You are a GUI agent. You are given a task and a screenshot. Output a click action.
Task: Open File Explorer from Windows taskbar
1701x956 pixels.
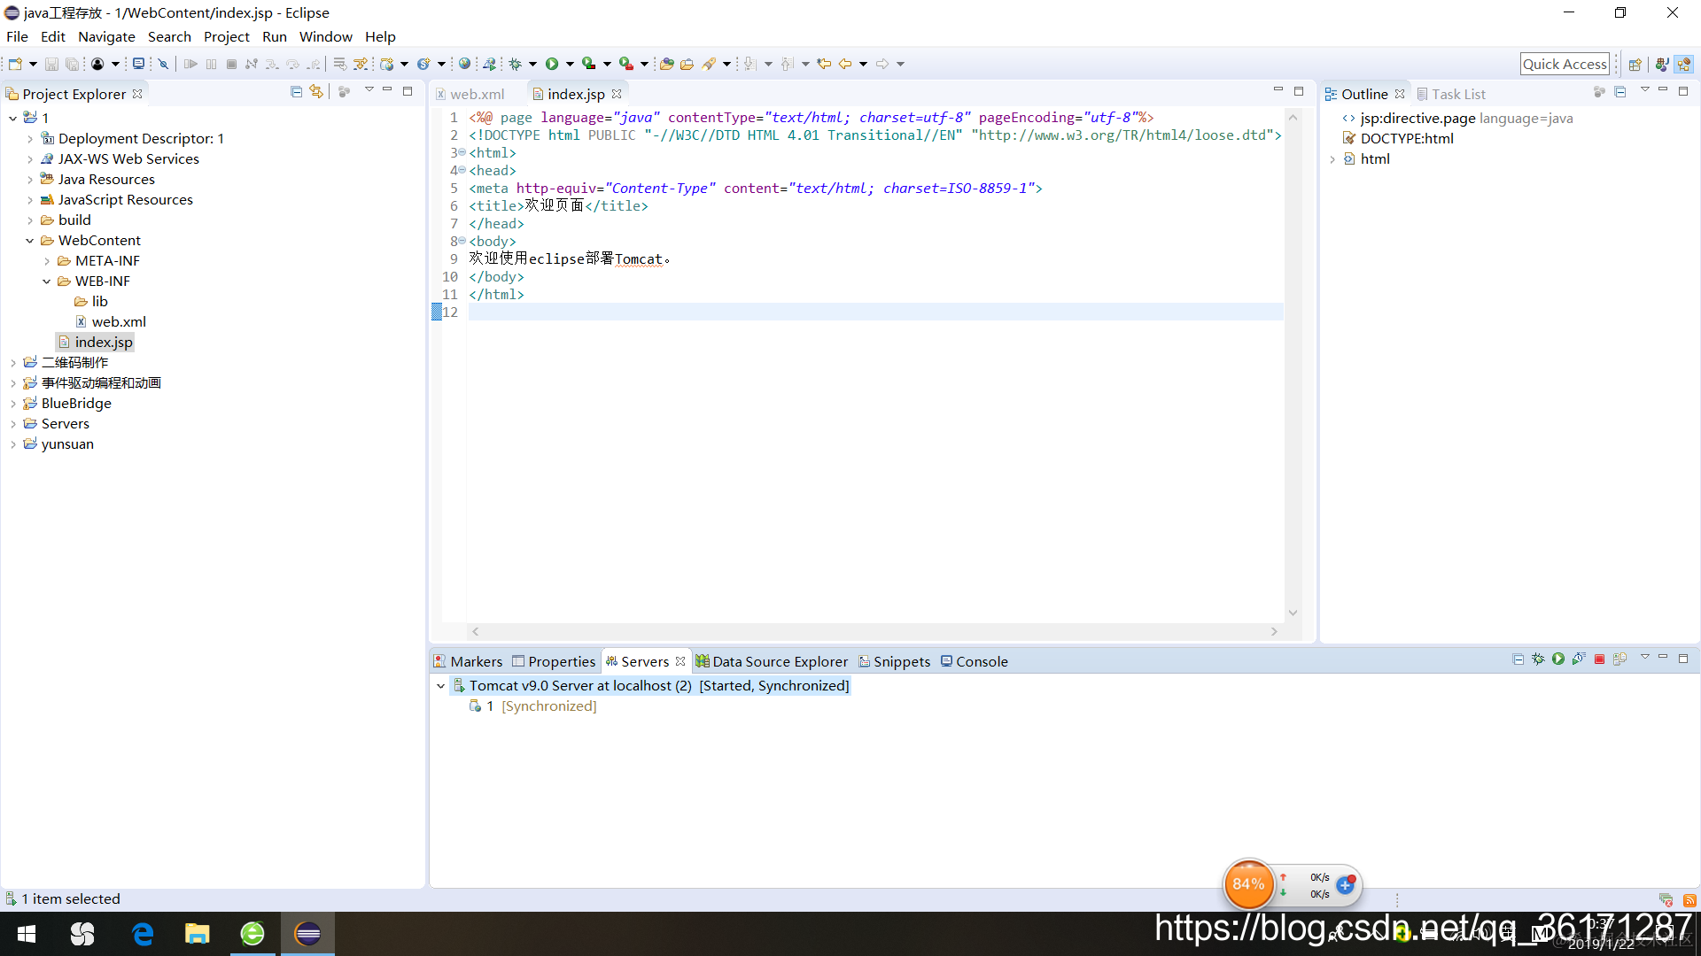pos(197,934)
